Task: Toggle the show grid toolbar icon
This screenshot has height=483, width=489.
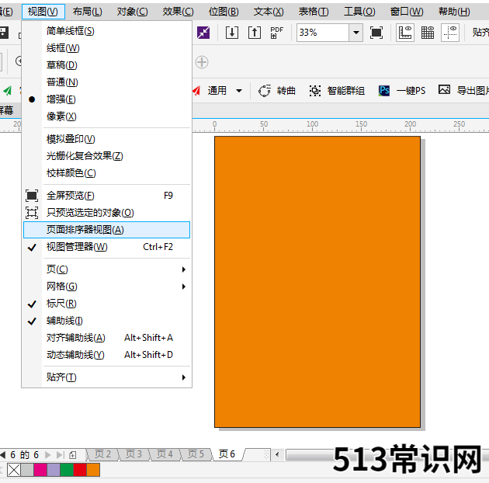Action: pos(428,33)
